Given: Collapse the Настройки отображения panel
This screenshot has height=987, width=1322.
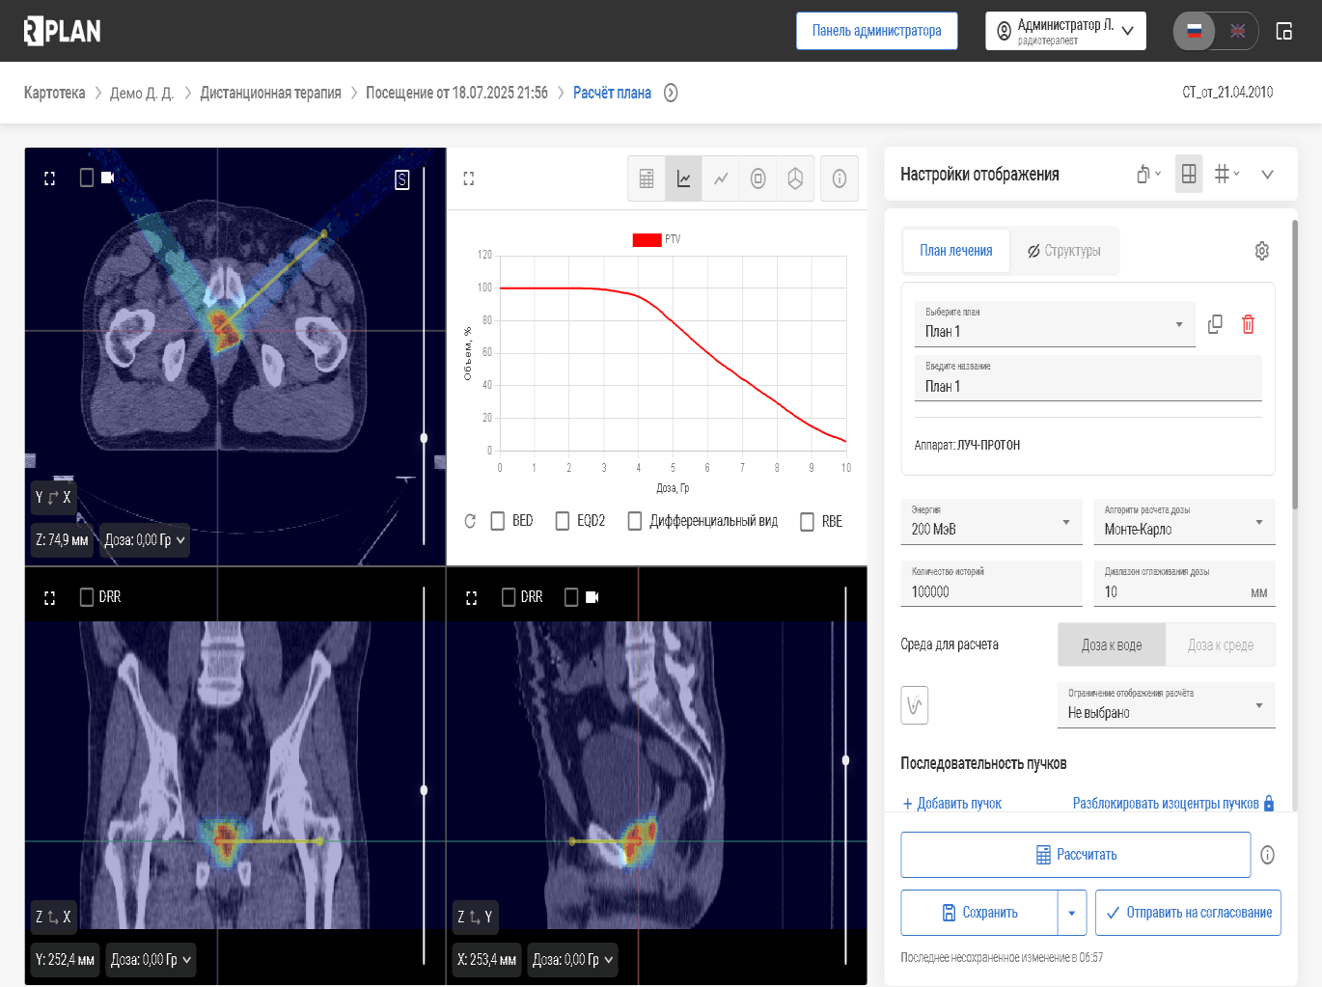Looking at the screenshot, I should [1267, 175].
